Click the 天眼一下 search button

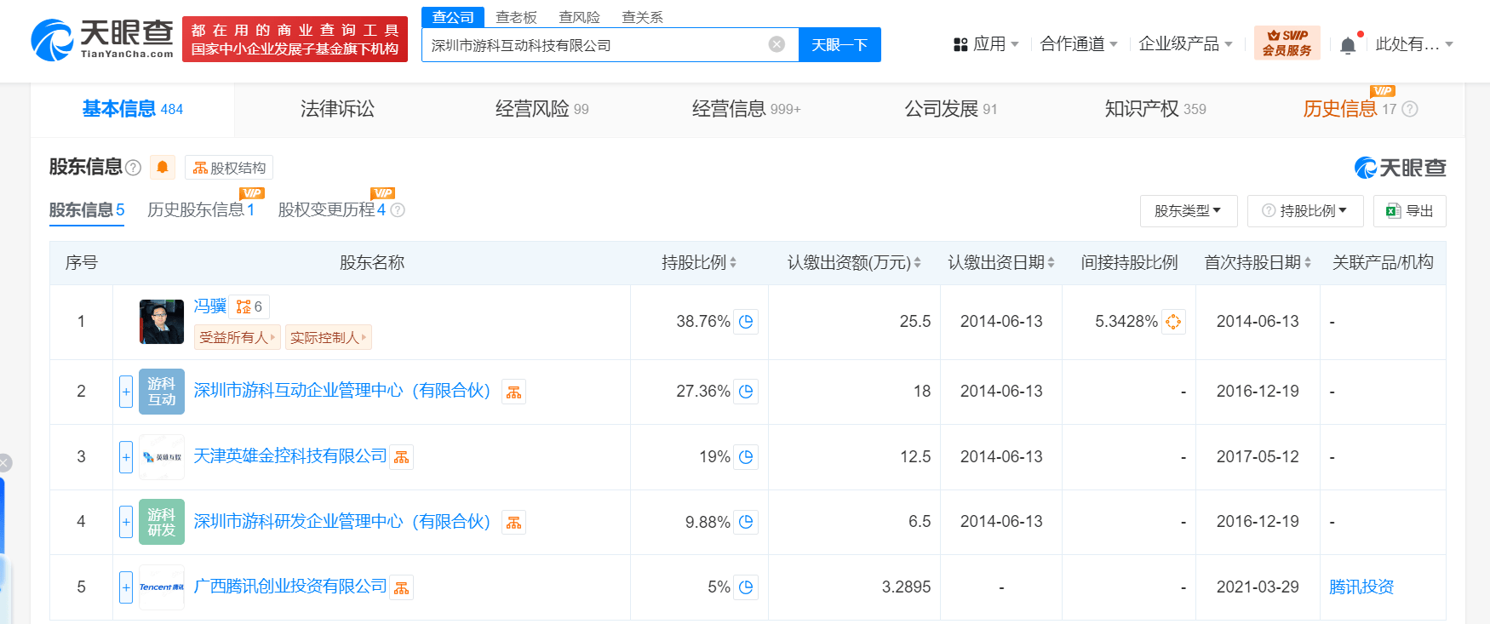coord(840,44)
